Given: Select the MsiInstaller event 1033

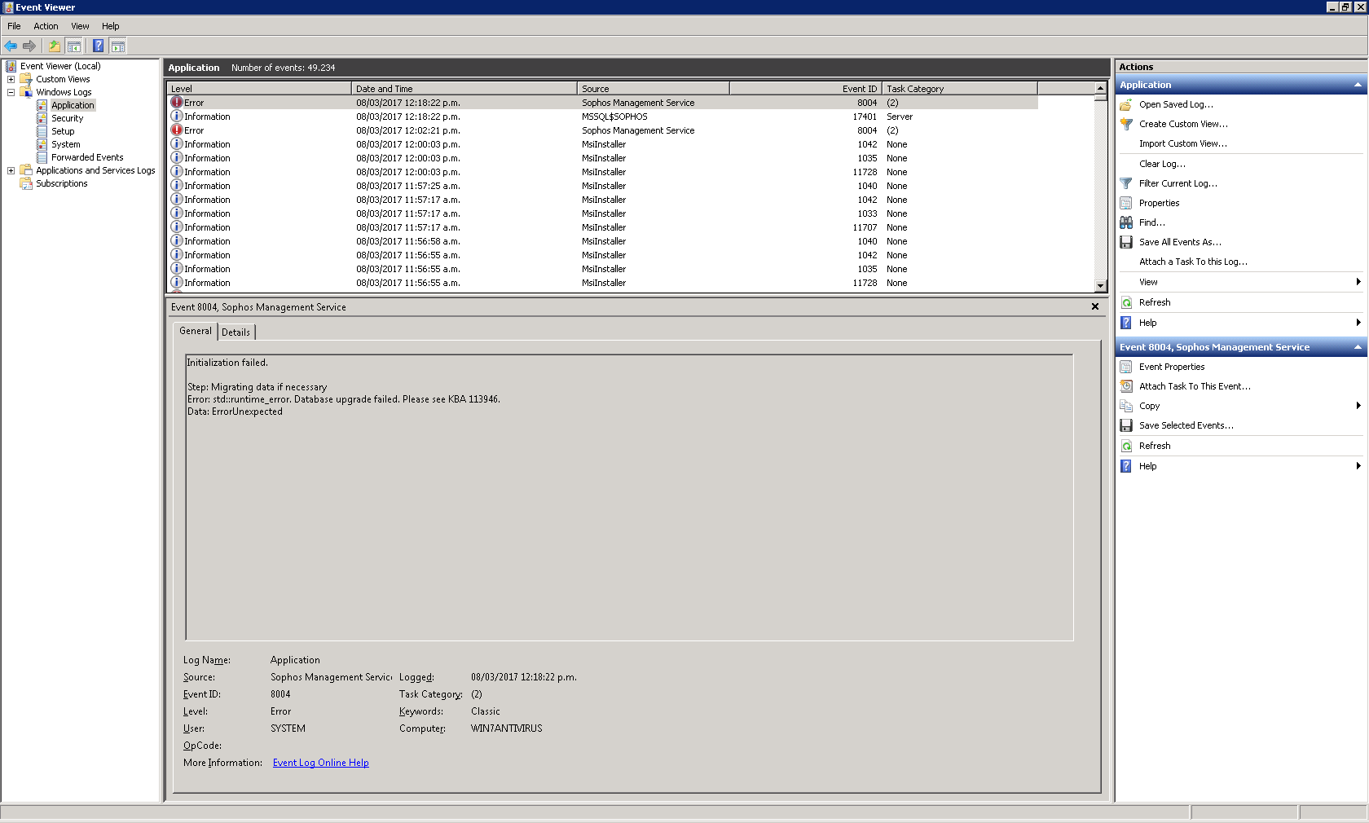Looking at the screenshot, I should 603,213.
